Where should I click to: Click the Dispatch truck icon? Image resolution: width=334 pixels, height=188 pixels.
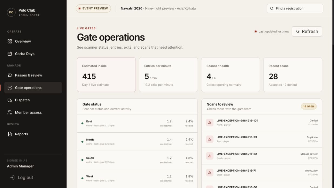(10, 100)
